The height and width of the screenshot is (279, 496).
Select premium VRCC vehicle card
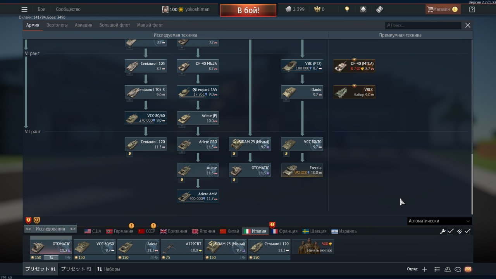(355, 92)
